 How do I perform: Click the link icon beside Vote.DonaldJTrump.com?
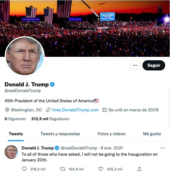point(48,110)
